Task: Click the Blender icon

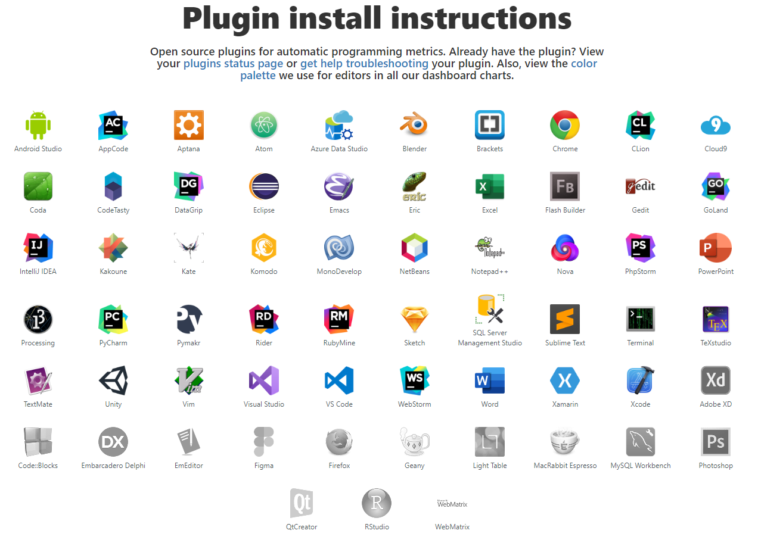Action: coord(414,125)
